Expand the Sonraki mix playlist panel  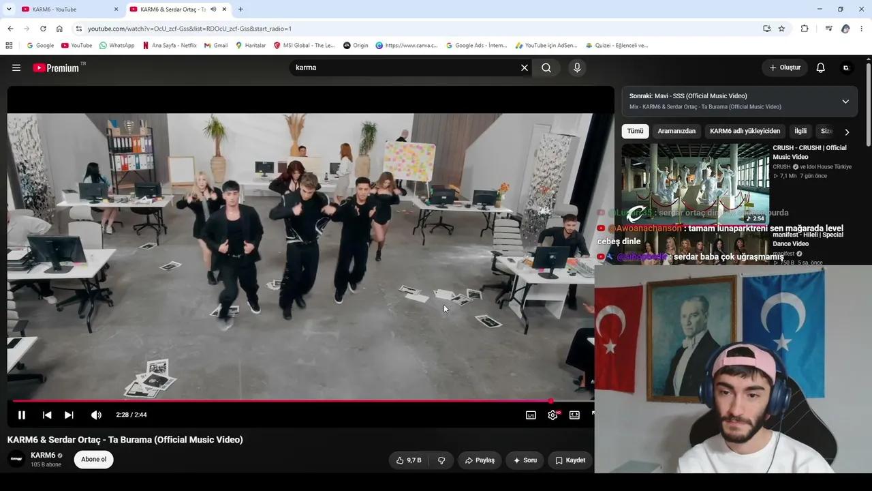coord(845,102)
